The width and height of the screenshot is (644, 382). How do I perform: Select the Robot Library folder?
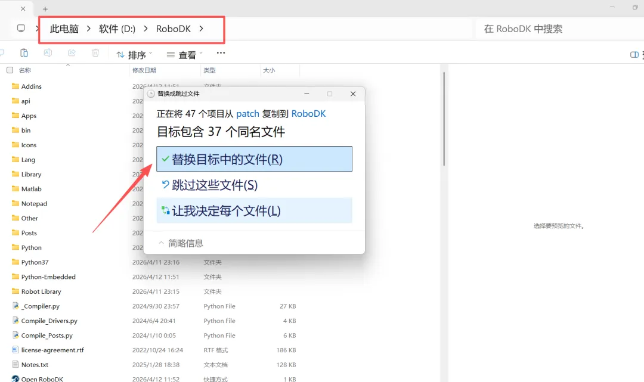(x=41, y=291)
